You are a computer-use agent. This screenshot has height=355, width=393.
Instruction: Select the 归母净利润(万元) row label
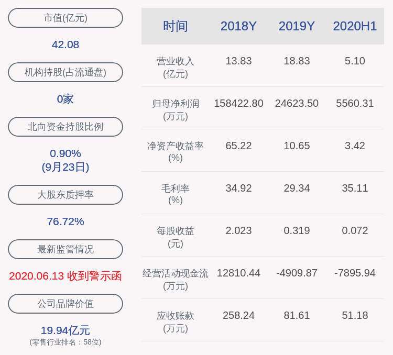(x=176, y=110)
